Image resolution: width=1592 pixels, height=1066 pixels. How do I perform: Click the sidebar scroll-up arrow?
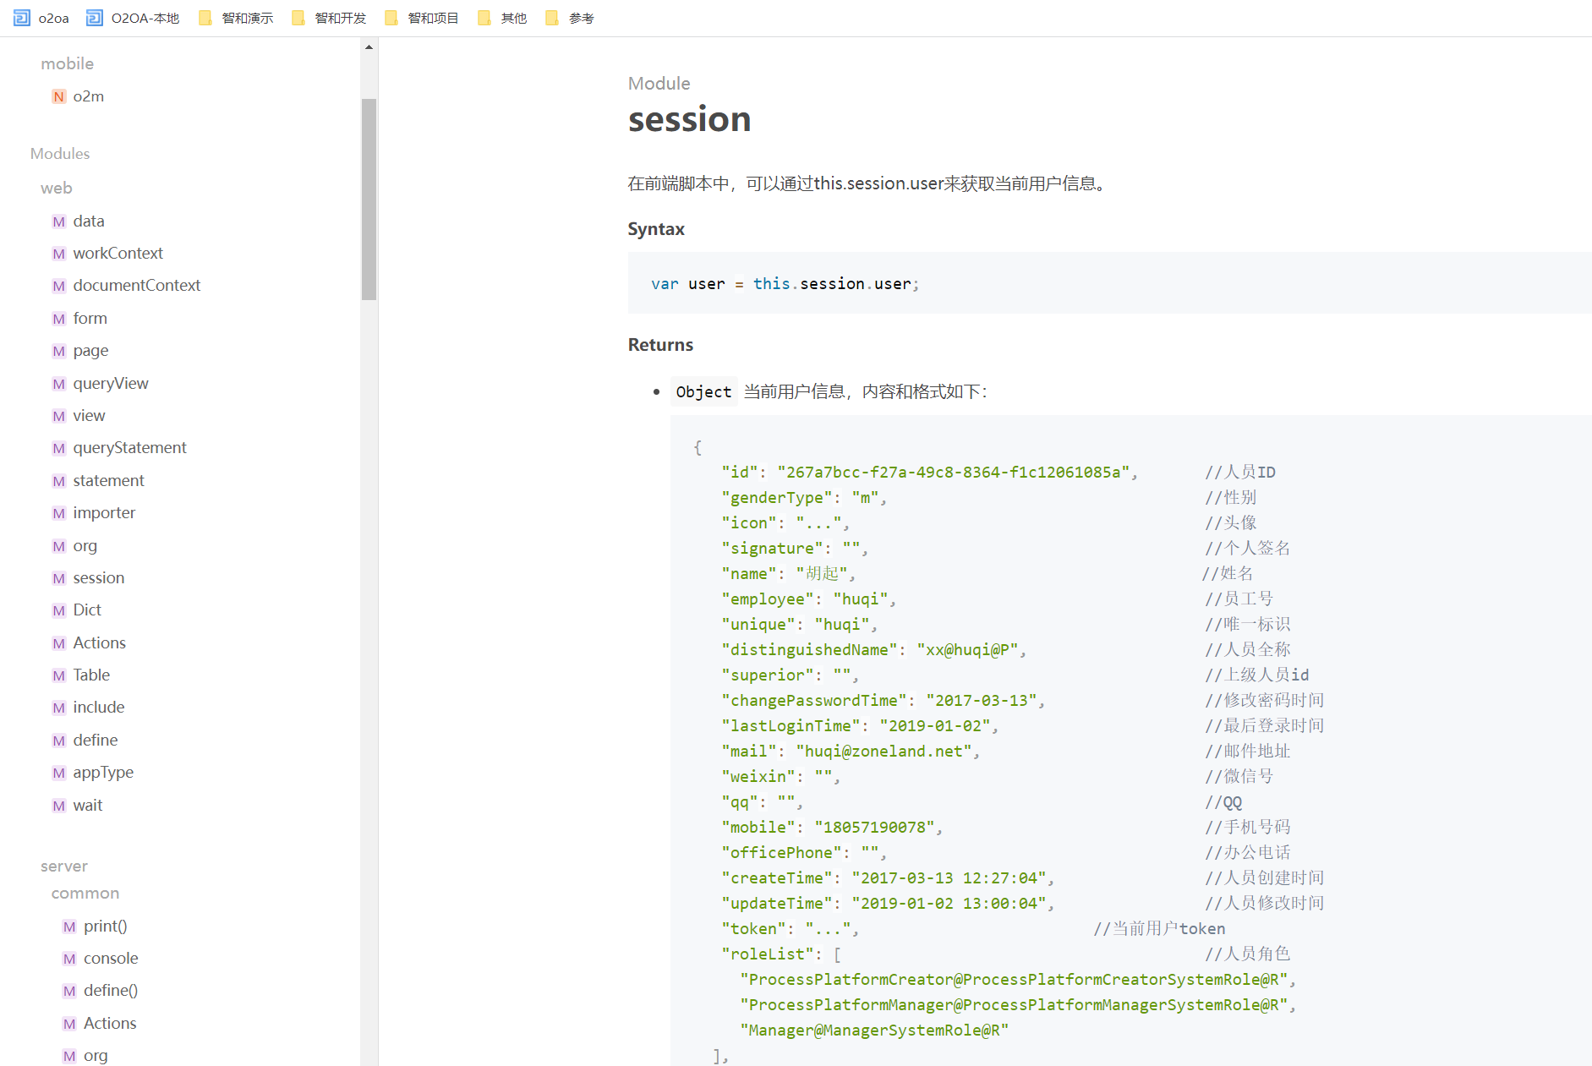369,47
